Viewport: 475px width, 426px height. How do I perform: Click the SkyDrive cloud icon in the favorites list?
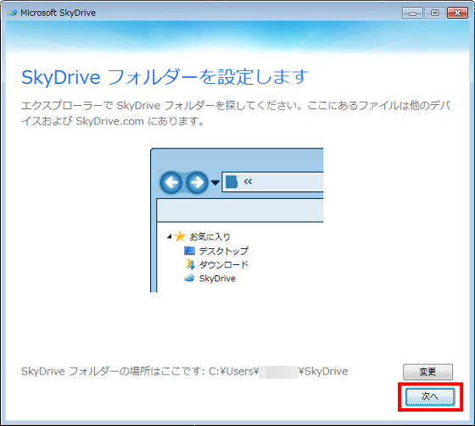coord(189,278)
